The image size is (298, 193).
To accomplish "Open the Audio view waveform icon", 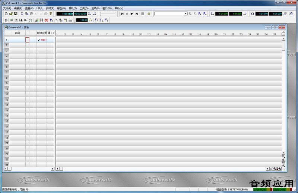I will [21, 20].
